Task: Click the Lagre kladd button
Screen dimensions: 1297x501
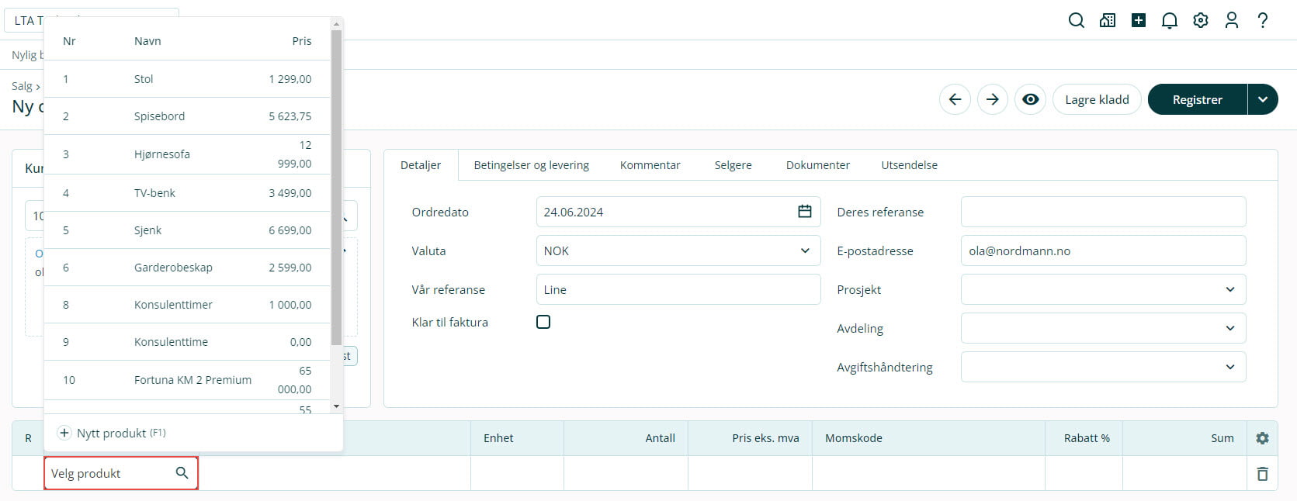Action: (x=1097, y=99)
